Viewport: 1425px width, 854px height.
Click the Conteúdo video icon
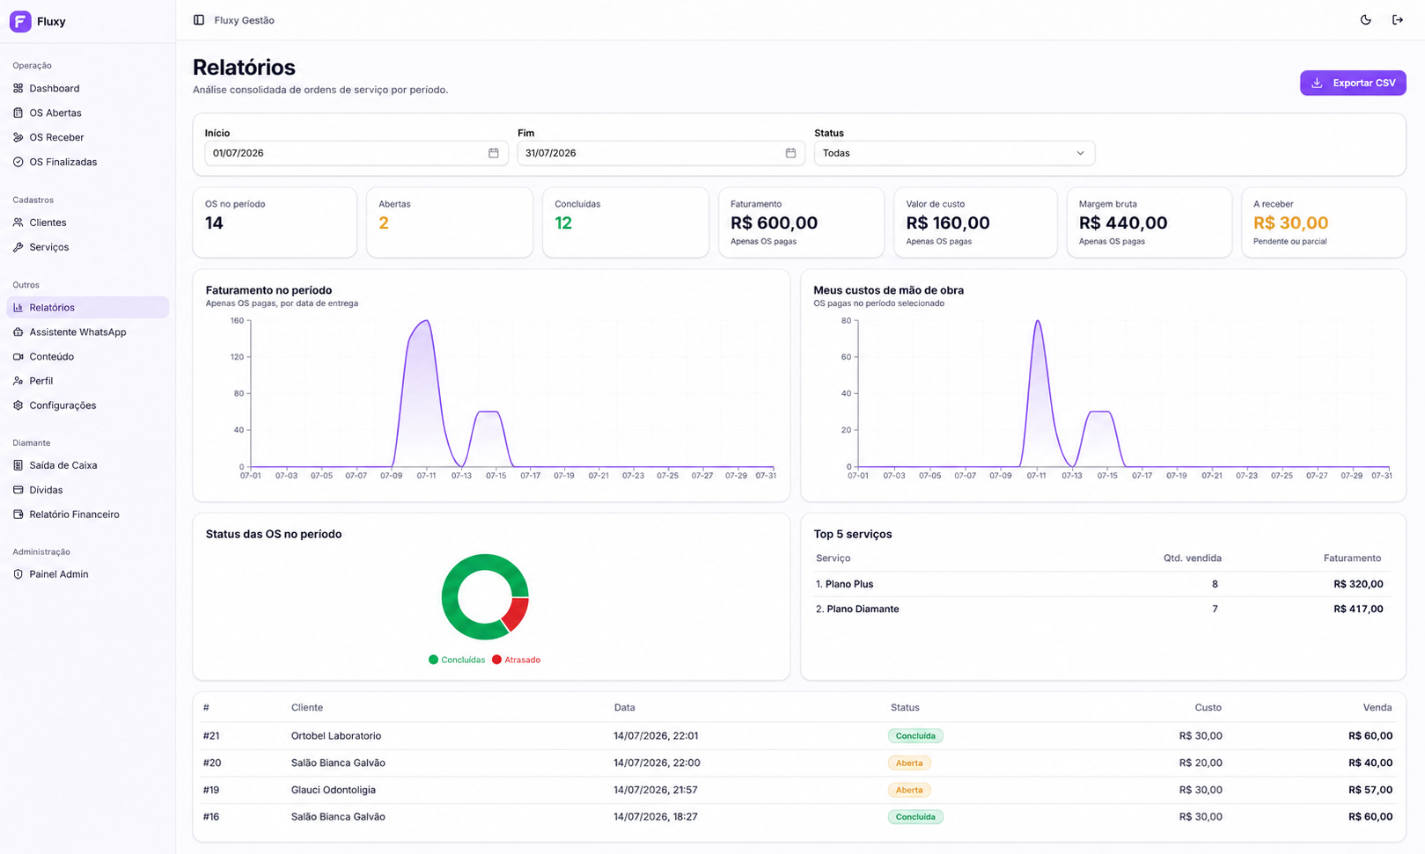(x=18, y=357)
